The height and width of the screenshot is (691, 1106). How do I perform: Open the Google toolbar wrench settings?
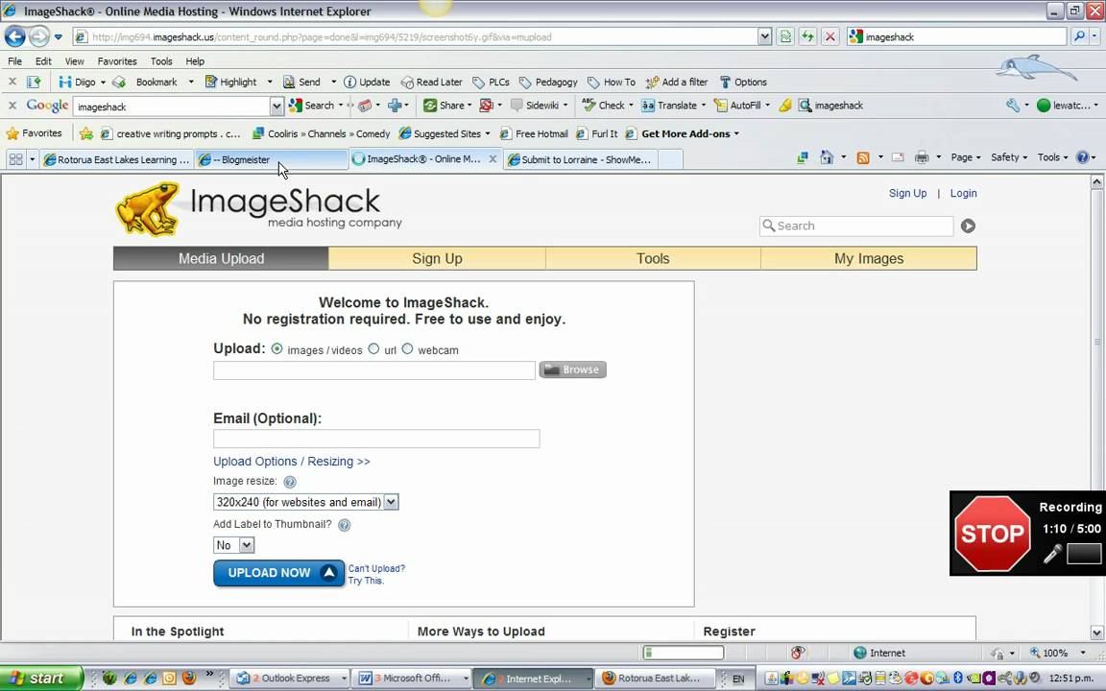click(x=1013, y=106)
